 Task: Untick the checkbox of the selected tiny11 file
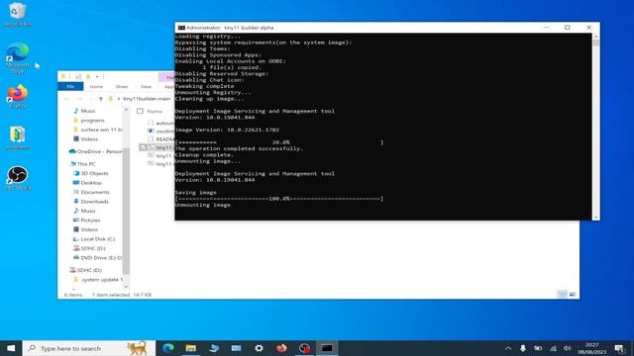coord(143,147)
